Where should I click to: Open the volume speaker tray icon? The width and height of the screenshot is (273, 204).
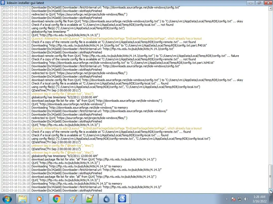(x=246, y=199)
